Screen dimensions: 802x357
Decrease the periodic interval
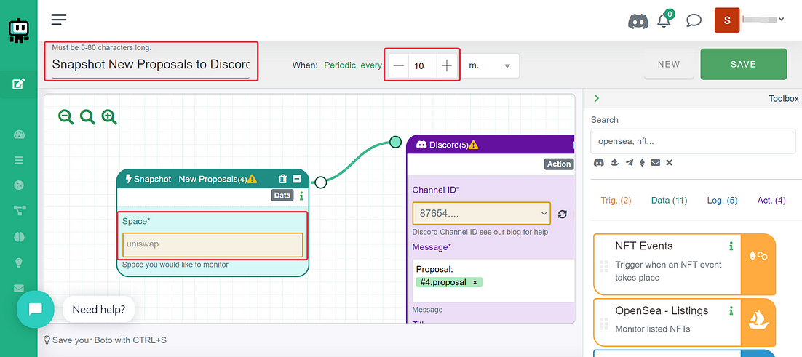399,66
